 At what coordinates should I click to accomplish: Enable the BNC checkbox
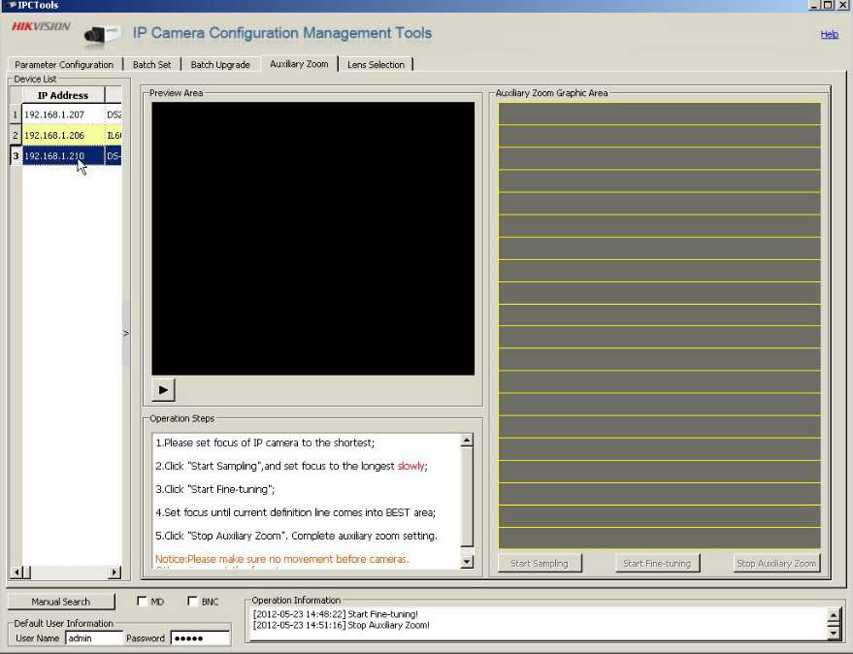[x=191, y=602]
